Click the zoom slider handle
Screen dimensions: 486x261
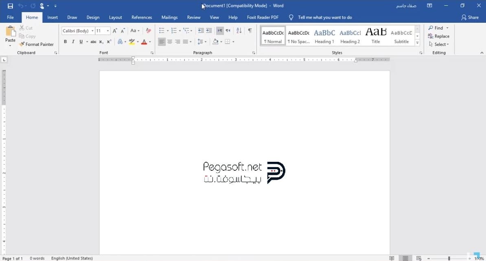[x=449, y=258]
